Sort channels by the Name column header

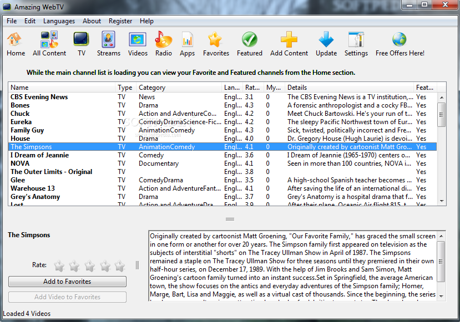coord(62,88)
